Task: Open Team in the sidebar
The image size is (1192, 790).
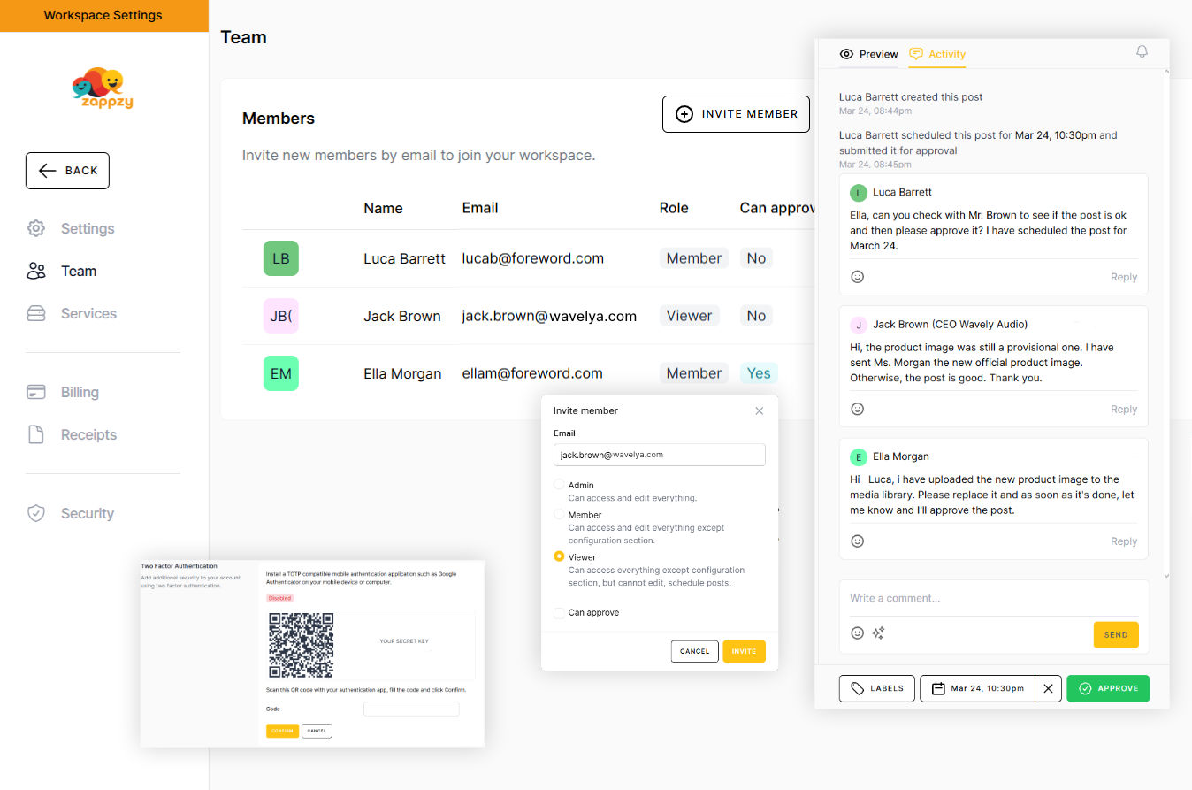Action: [x=79, y=271]
